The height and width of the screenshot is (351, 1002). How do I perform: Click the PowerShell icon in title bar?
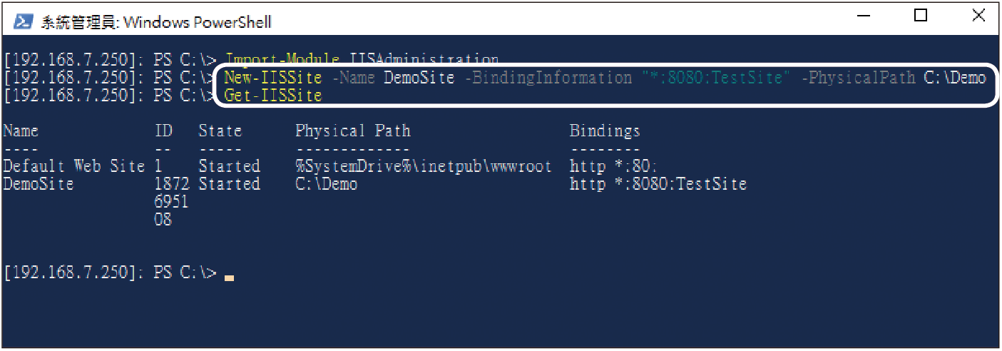click(24, 22)
